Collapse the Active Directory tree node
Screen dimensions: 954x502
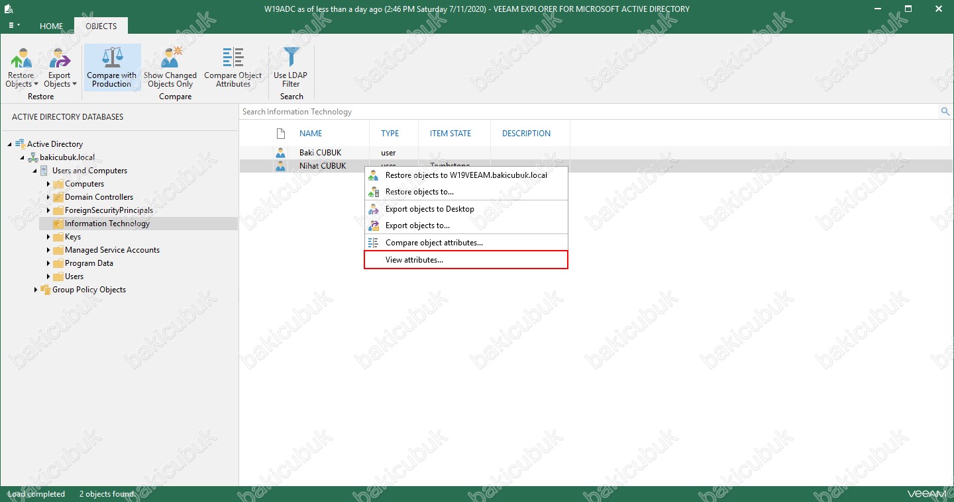pos(10,144)
